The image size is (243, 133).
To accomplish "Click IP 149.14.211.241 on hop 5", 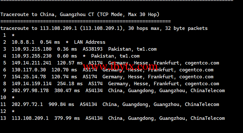I will (x=32, y=63).
